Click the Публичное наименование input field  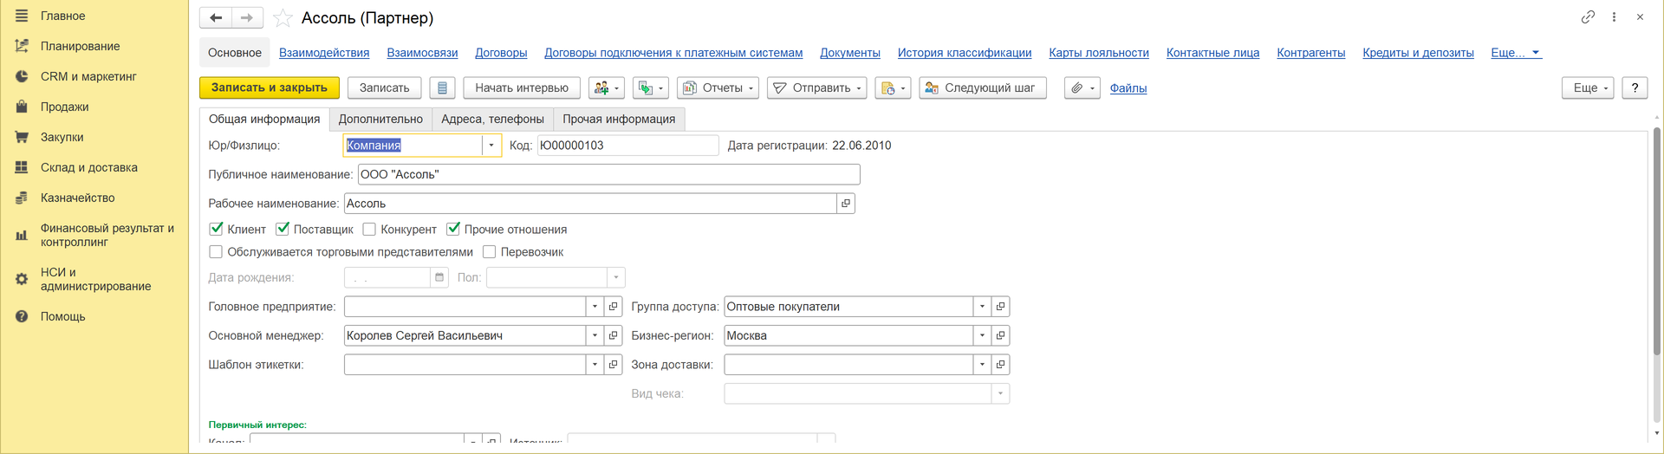coord(609,174)
